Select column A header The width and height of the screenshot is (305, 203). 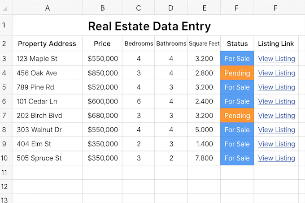(48, 8)
